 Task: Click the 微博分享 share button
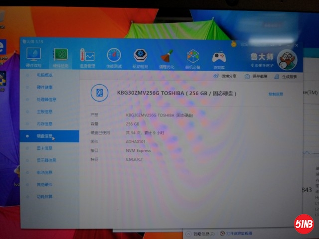(x=225, y=76)
